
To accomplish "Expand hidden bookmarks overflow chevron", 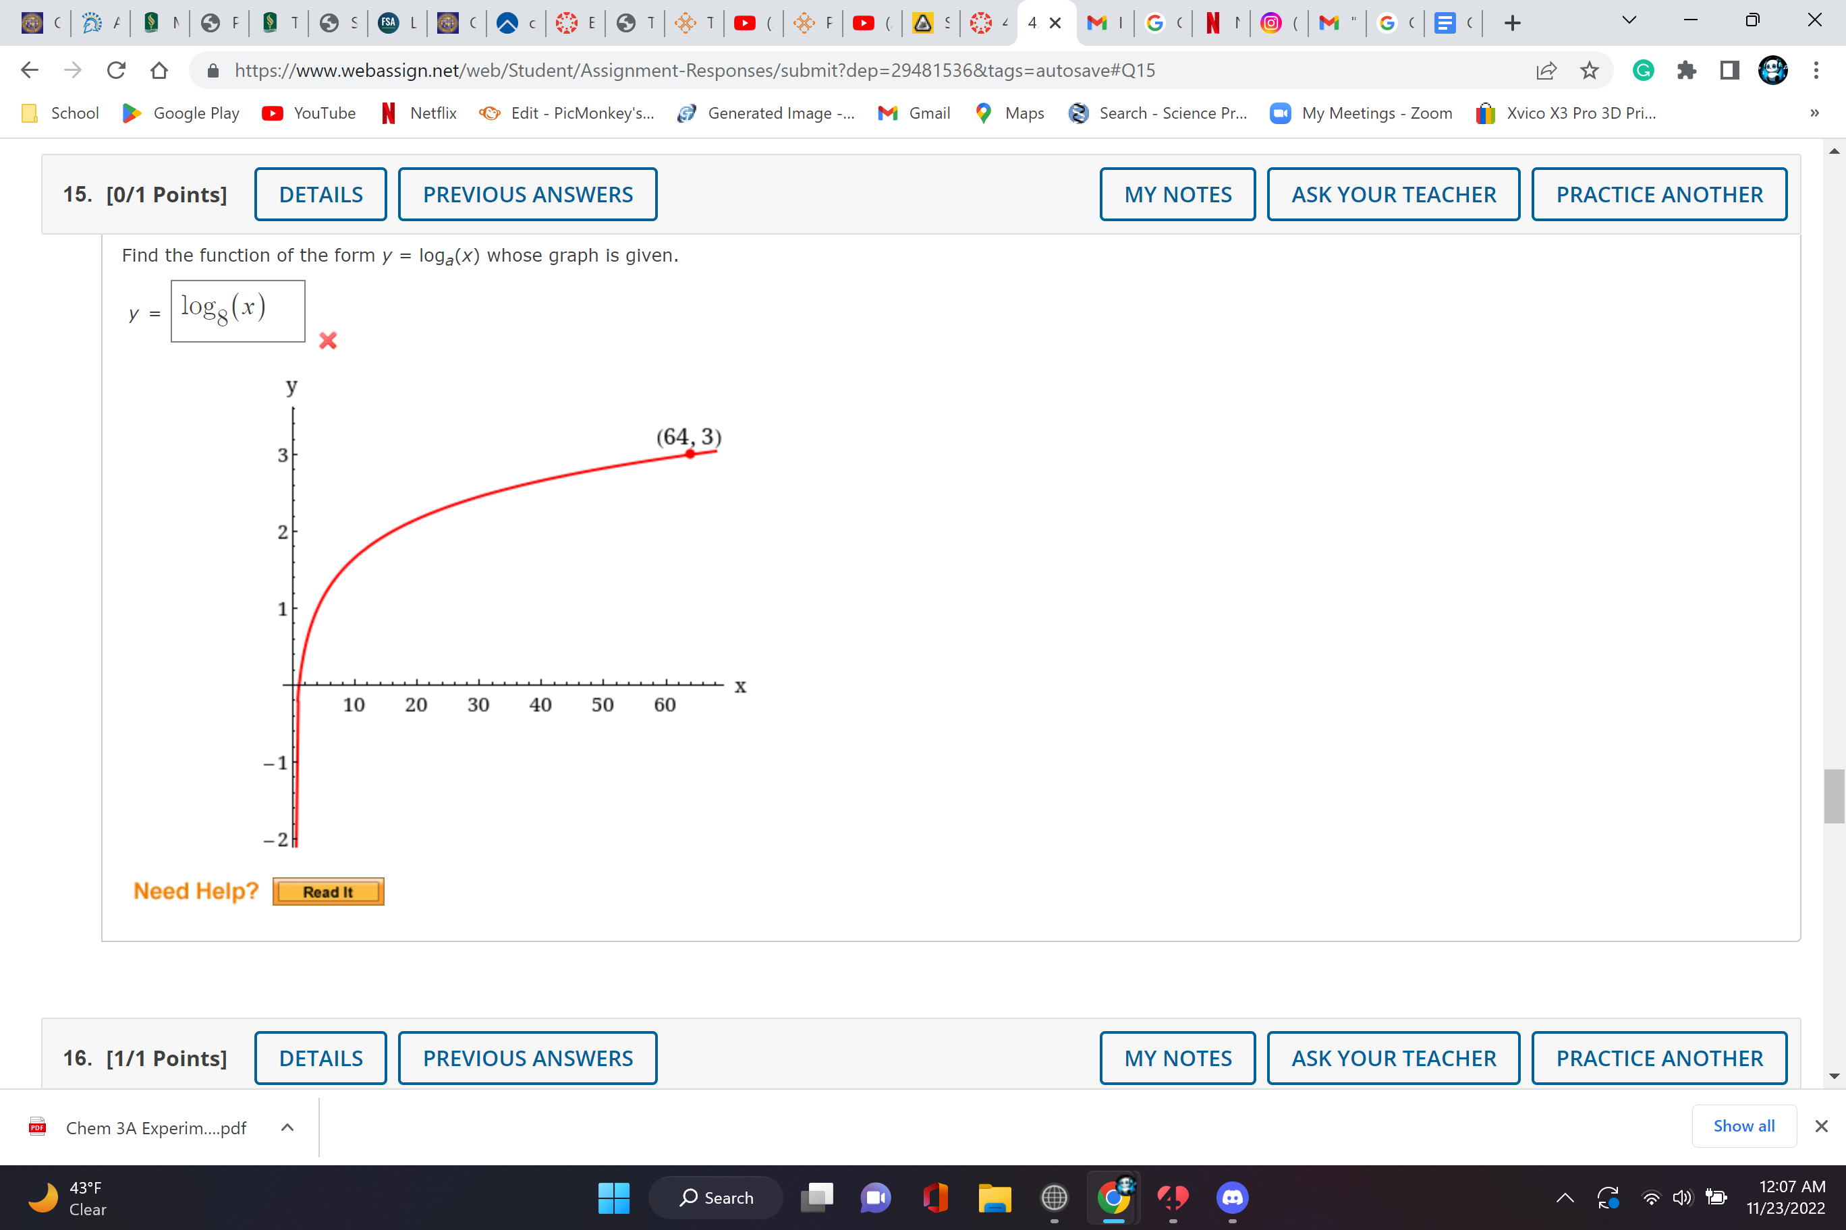I will (x=1814, y=113).
